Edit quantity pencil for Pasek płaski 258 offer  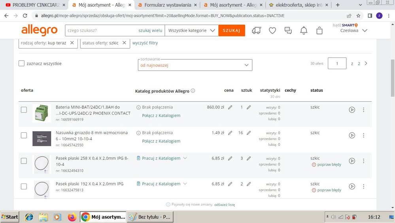(x=249, y=159)
